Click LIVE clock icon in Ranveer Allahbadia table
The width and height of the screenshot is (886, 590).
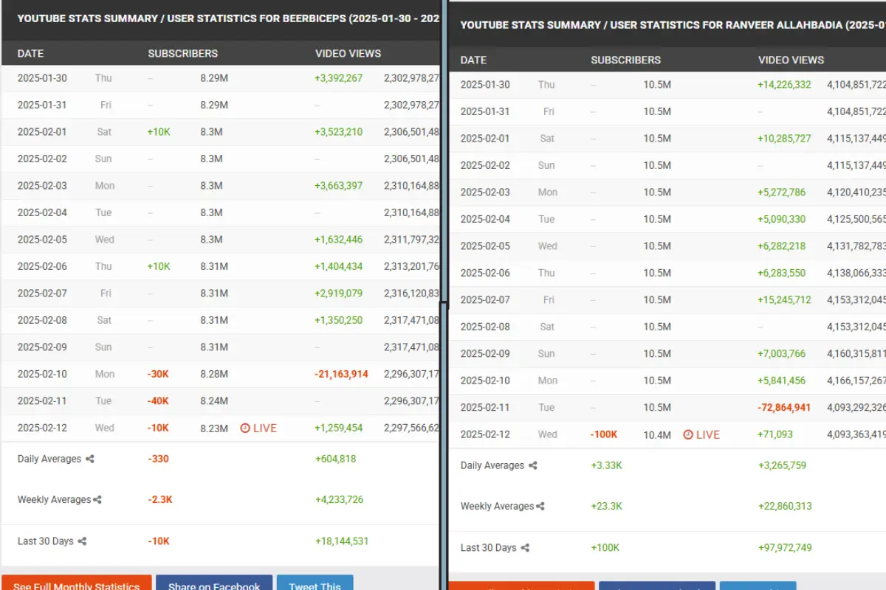coord(688,434)
